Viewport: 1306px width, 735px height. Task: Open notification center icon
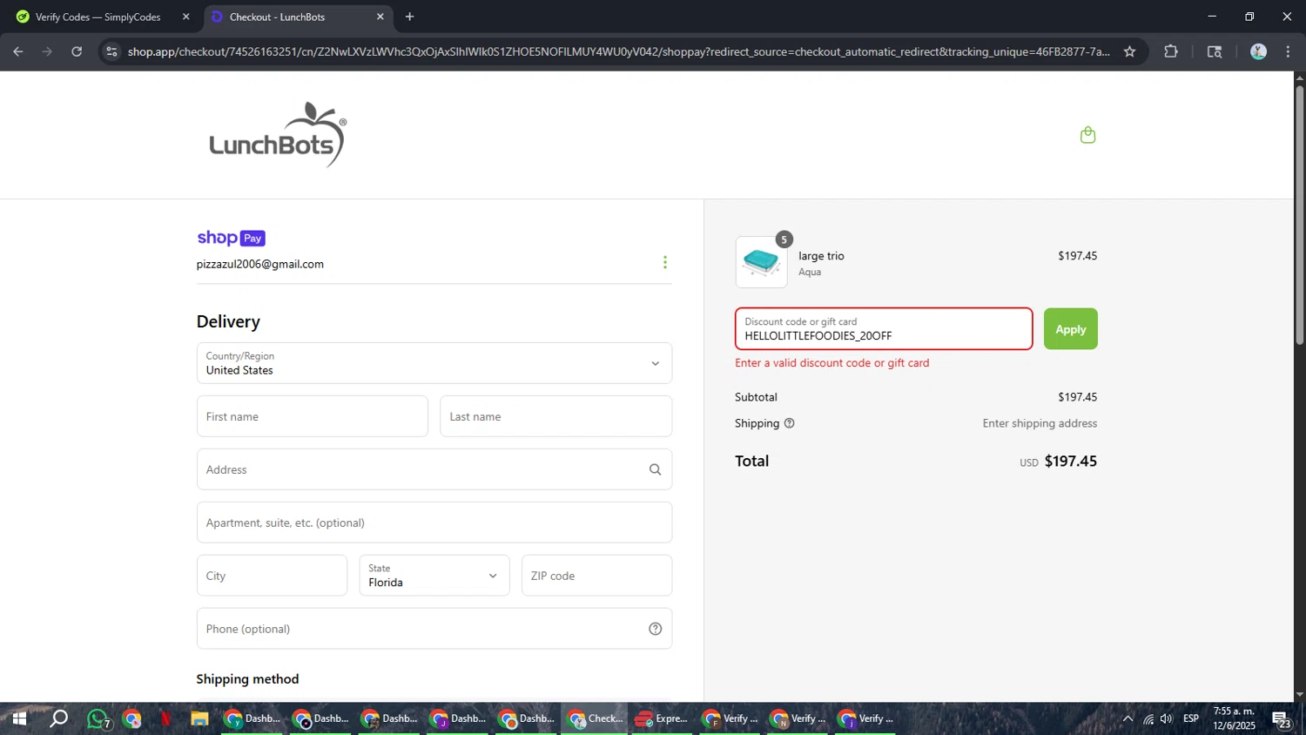pos(1281,719)
